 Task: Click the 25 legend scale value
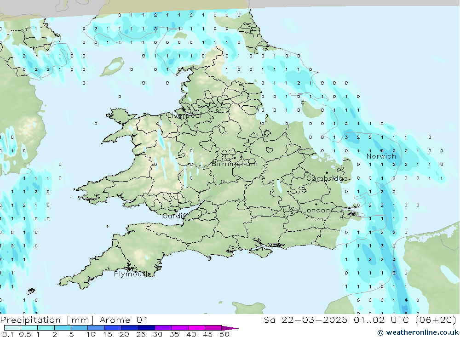141,334
